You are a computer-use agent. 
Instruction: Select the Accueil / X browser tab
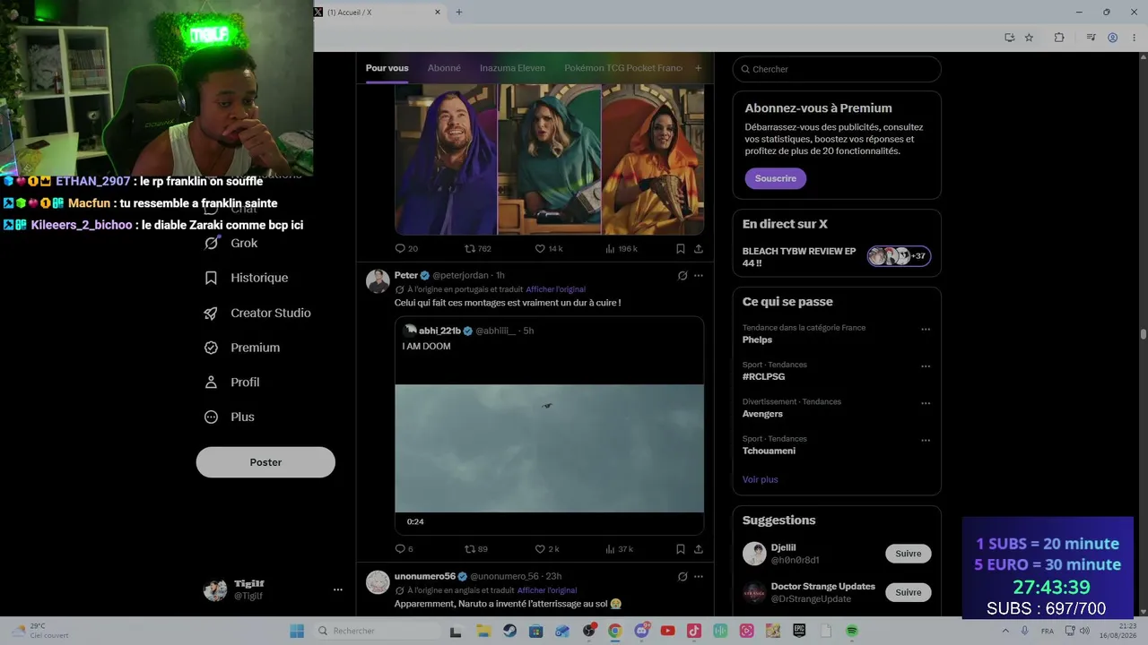tap(377, 13)
